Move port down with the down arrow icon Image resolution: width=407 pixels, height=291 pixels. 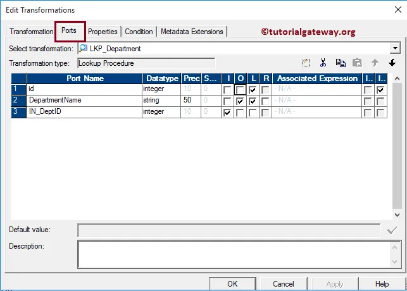click(392, 63)
